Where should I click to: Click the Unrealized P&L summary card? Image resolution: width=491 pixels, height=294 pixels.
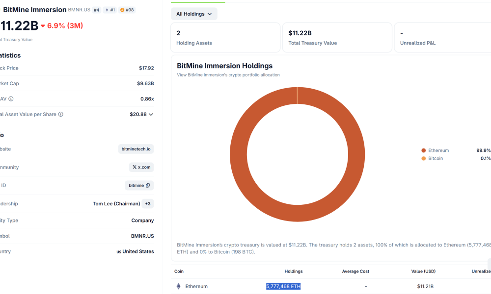click(x=443, y=38)
